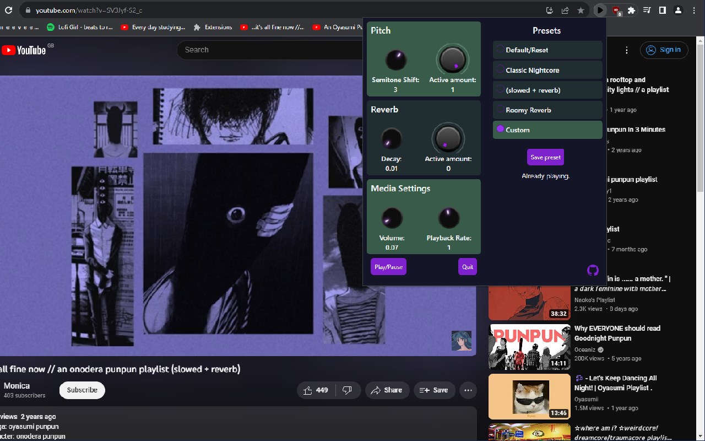Select the Default/Reset preset
The width and height of the screenshot is (705, 441).
[x=547, y=50]
